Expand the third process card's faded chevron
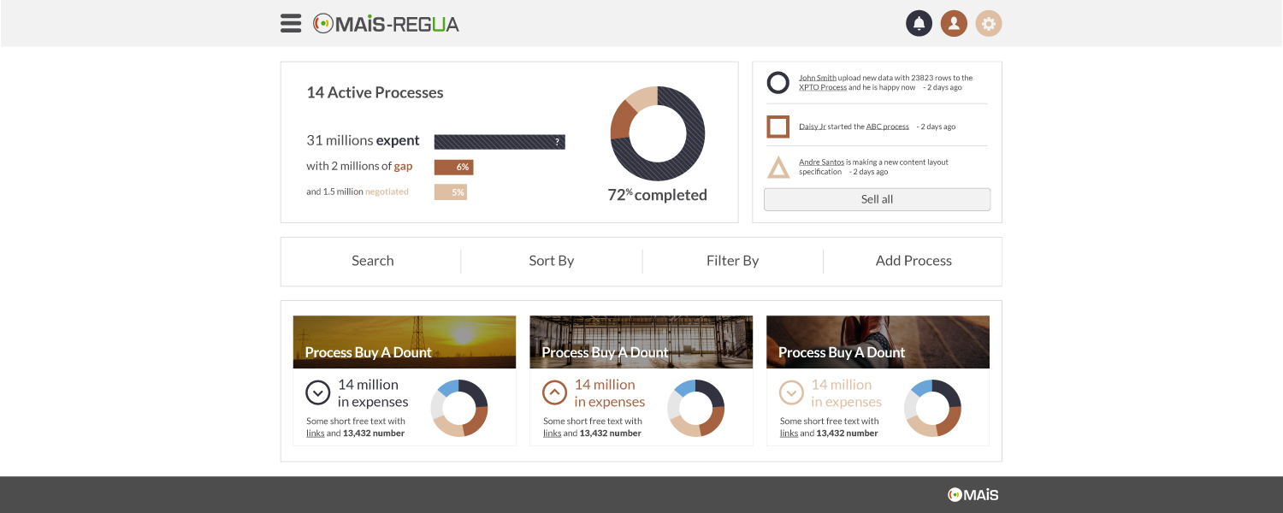This screenshot has width=1283, height=513. pos(792,393)
